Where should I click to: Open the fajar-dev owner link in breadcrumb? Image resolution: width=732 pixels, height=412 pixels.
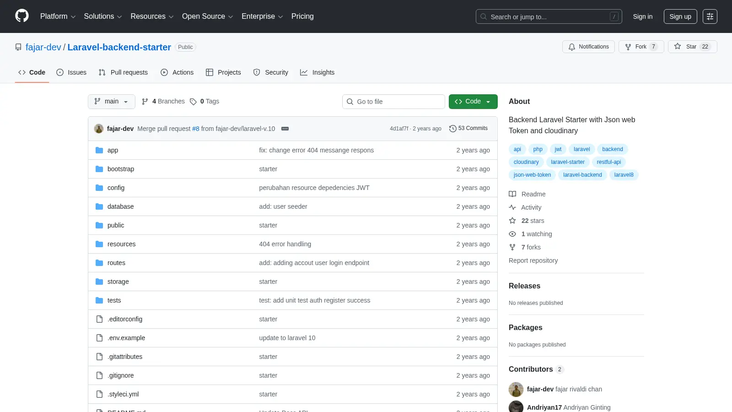(x=43, y=47)
